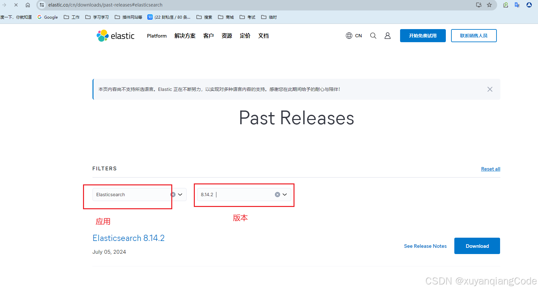538x290 pixels.
Task: Open site search magnifier icon
Action: point(373,36)
